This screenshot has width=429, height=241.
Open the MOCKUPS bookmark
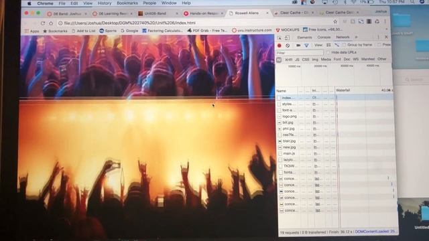point(288,29)
